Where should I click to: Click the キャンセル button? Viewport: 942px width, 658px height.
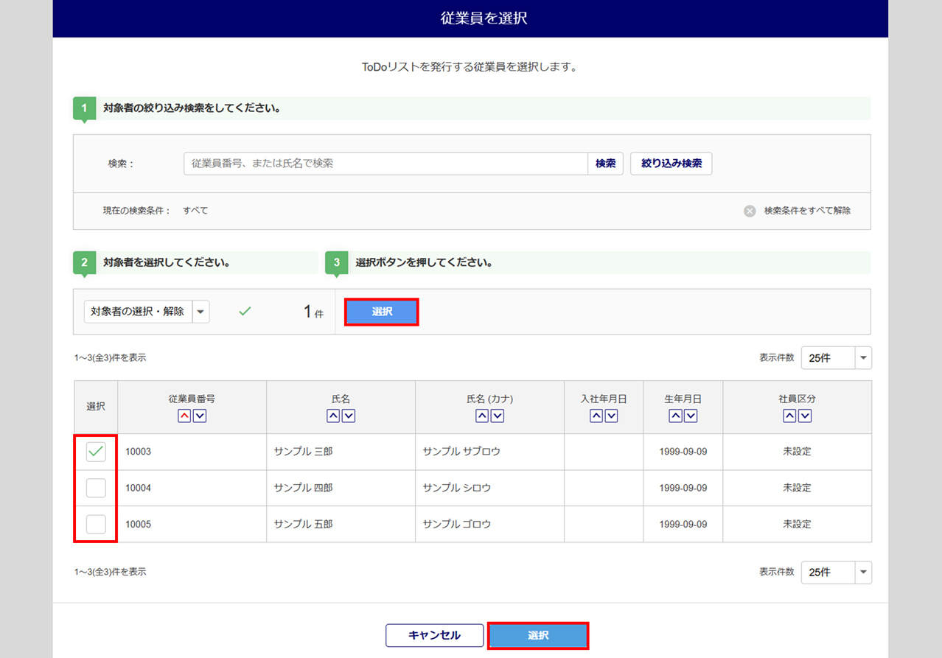point(434,635)
